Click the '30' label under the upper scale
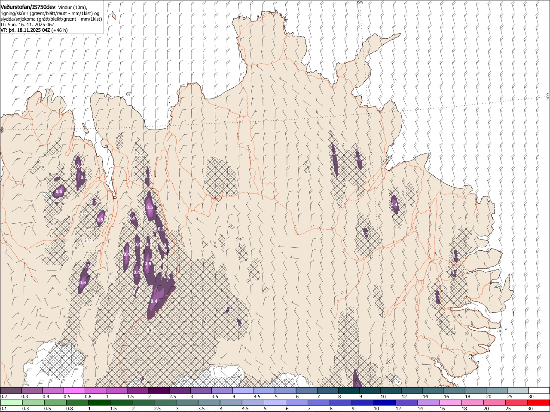Image resolution: width=550 pixels, height=412 pixels. point(531,397)
